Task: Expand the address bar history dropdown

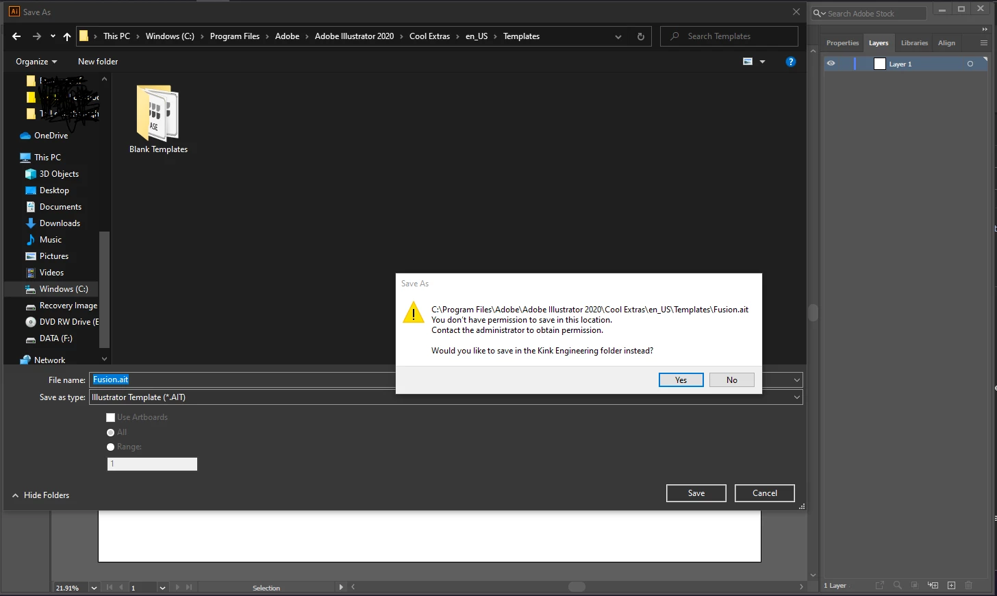Action: 618,36
